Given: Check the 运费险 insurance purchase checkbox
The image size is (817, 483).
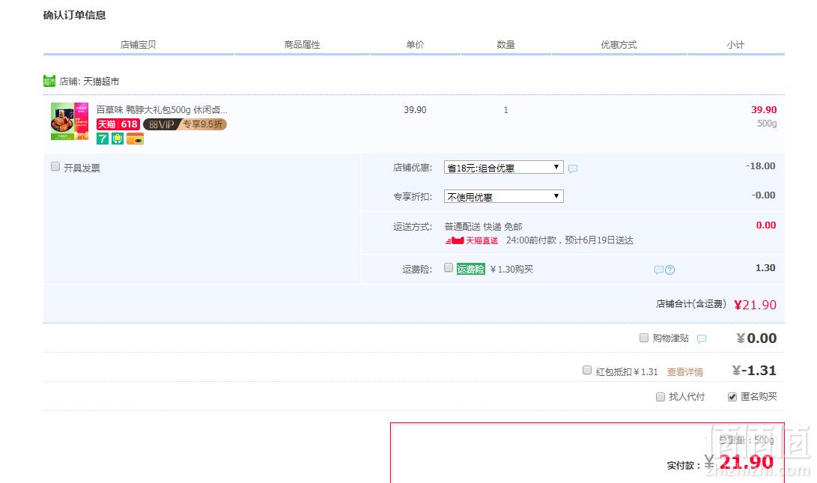Looking at the screenshot, I should [449, 268].
